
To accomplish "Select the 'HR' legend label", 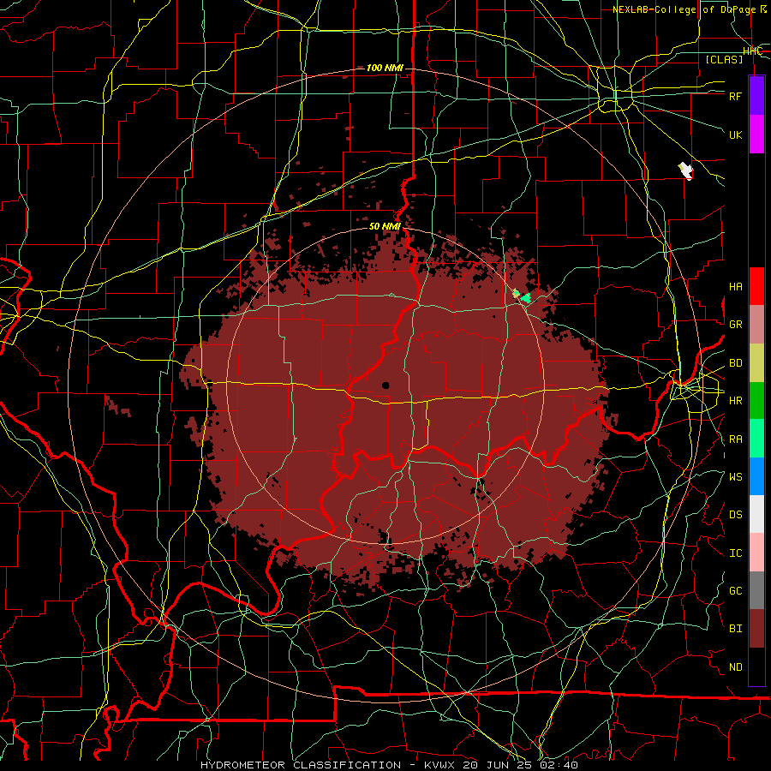I will pyautogui.click(x=735, y=401).
